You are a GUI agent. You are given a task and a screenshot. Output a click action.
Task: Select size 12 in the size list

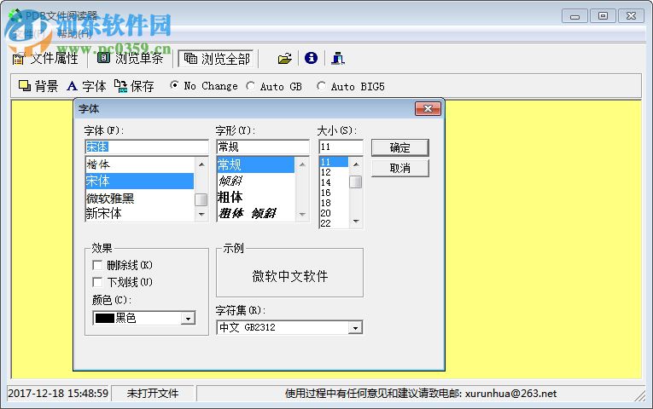(334, 172)
